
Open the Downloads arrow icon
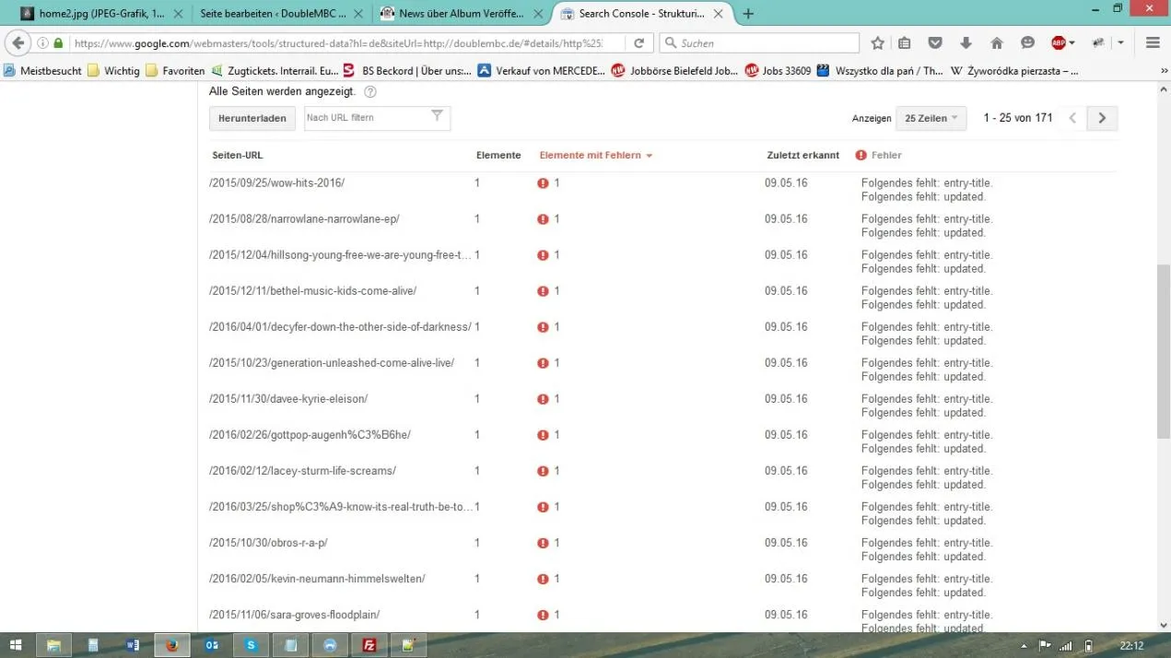click(966, 43)
